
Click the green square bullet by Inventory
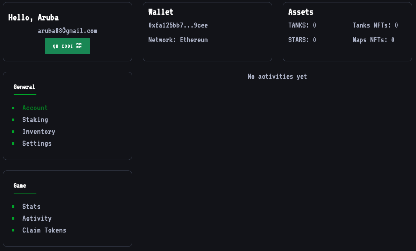coord(13,131)
